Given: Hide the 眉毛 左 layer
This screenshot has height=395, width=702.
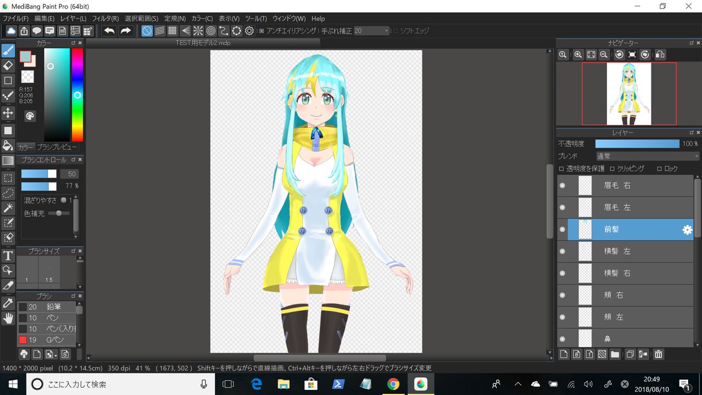Looking at the screenshot, I should [x=562, y=207].
